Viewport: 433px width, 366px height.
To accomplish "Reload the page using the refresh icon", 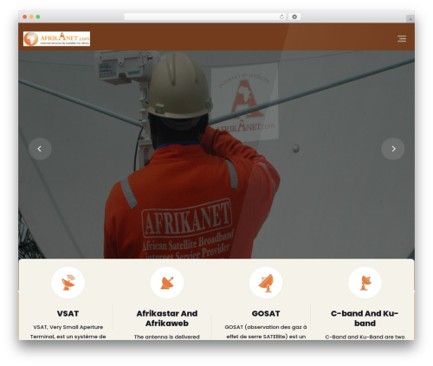I will click(281, 16).
